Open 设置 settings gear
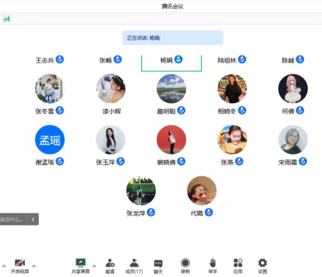The height and width of the screenshot is (277, 322). pyautogui.click(x=262, y=263)
